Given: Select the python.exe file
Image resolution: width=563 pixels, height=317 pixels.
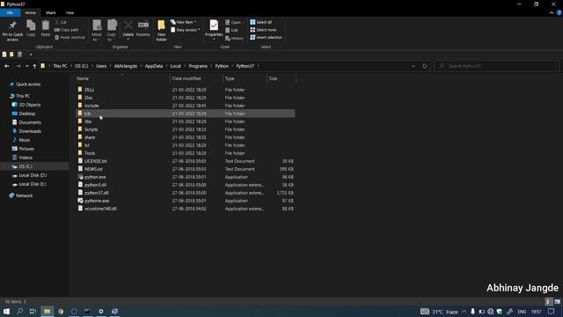Looking at the screenshot, I should 186,177.
